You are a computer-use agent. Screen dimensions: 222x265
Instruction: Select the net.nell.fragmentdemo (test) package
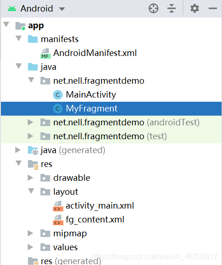[110, 136]
